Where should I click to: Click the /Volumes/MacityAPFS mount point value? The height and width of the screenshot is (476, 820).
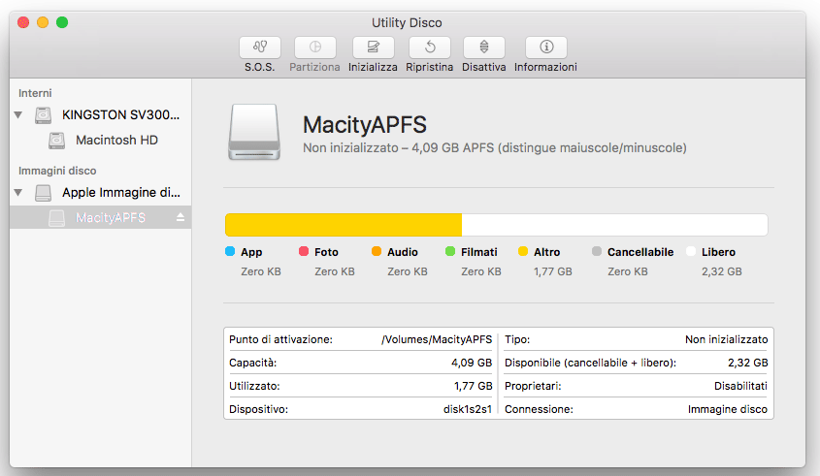point(435,339)
